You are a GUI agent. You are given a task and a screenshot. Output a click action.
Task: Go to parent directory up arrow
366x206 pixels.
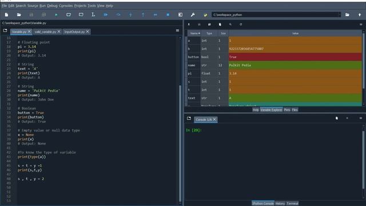pyautogui.click(x=360, y=15)
